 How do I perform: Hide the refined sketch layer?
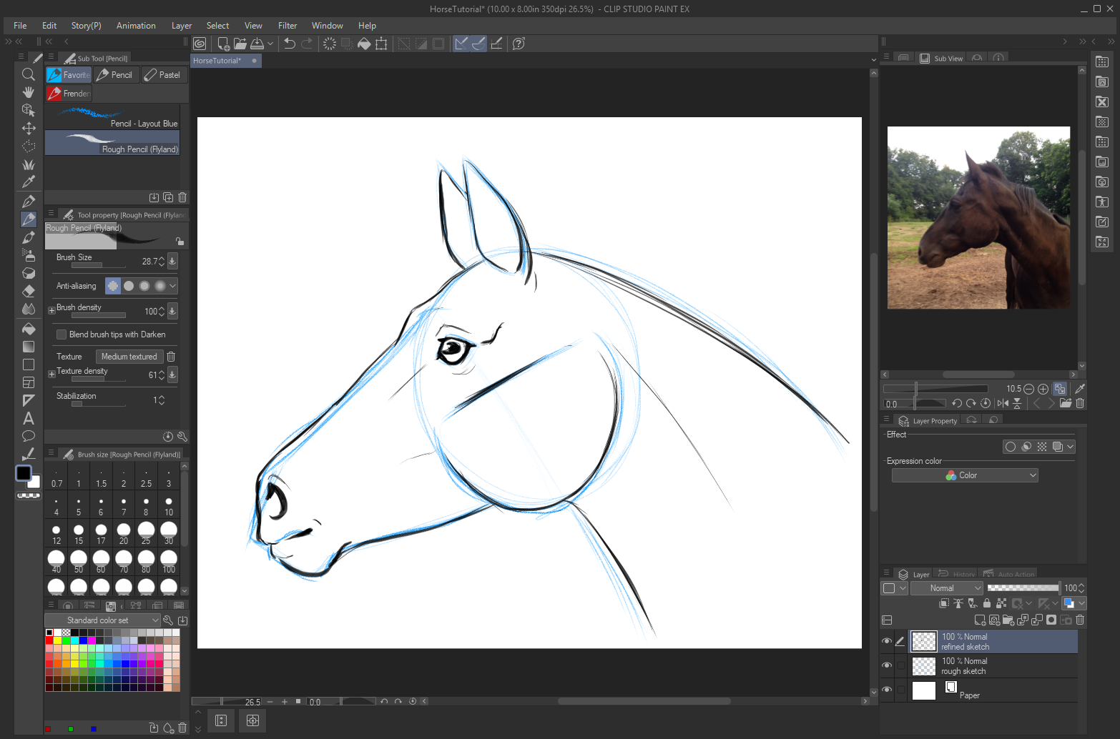(x=887, y=641)
